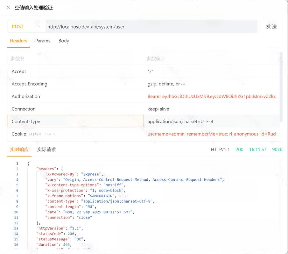
Task: Edit the request URL field
Action: click(151, 27)
